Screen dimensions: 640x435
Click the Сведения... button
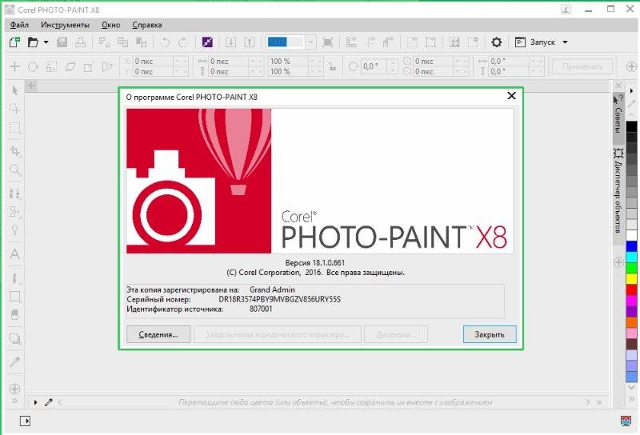158,334
